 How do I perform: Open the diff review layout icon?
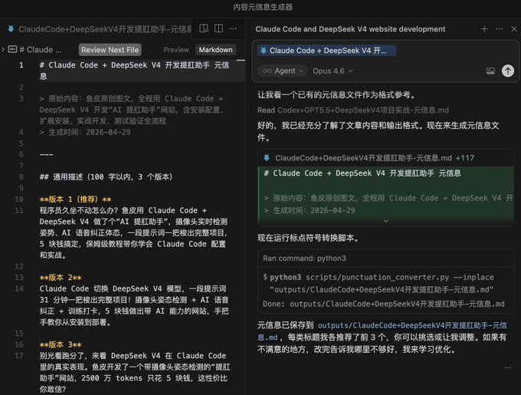coord(204,28)
